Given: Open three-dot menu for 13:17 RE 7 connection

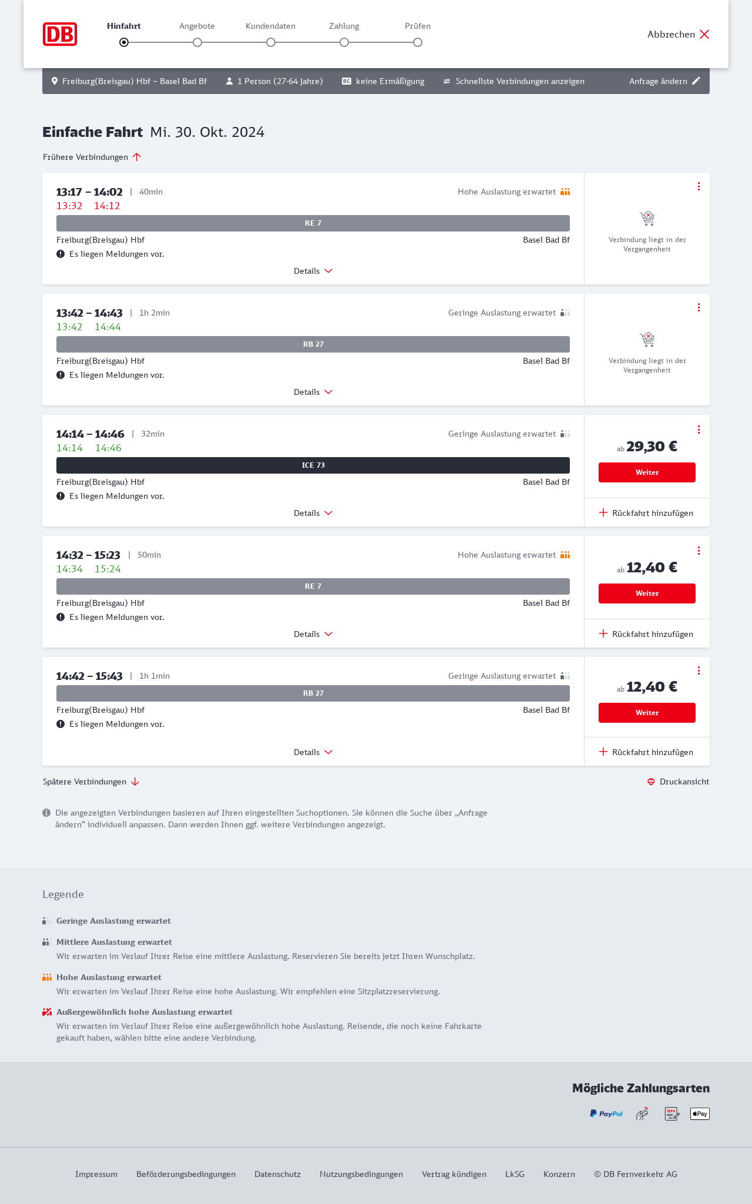Looking at the screenshot, I should [x=699, y=186].
